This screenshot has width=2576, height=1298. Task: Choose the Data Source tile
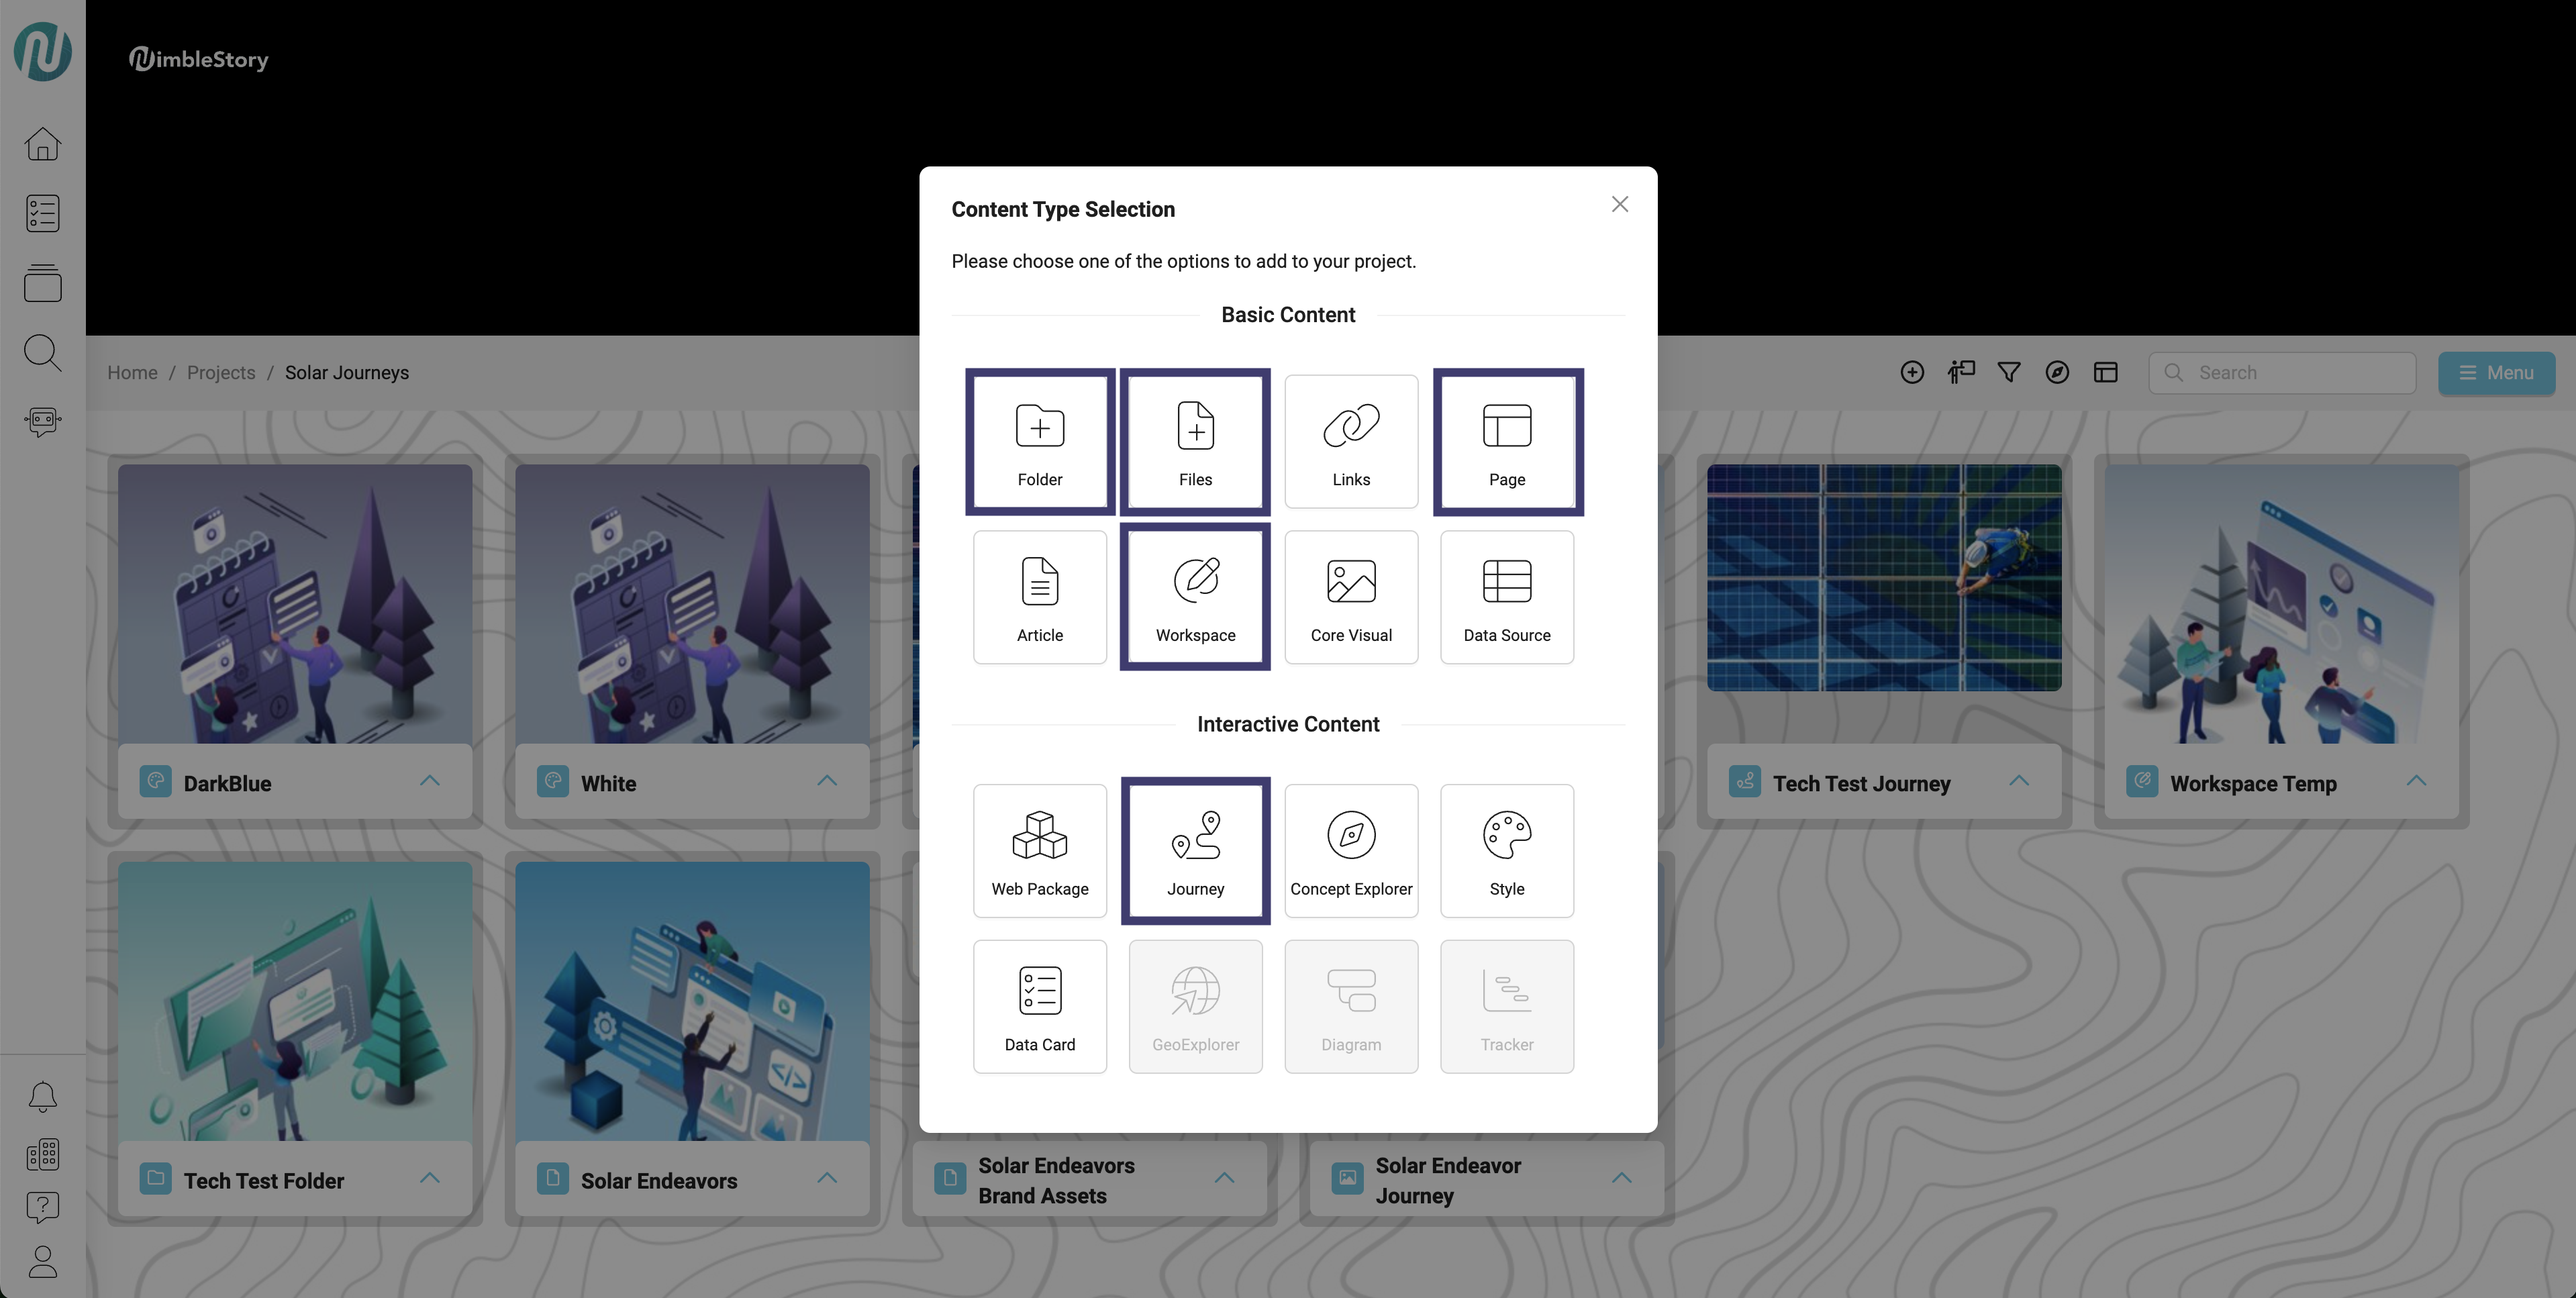tap(1506, 597)
